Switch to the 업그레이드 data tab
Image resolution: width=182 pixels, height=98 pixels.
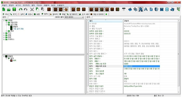tap(72, 14)
